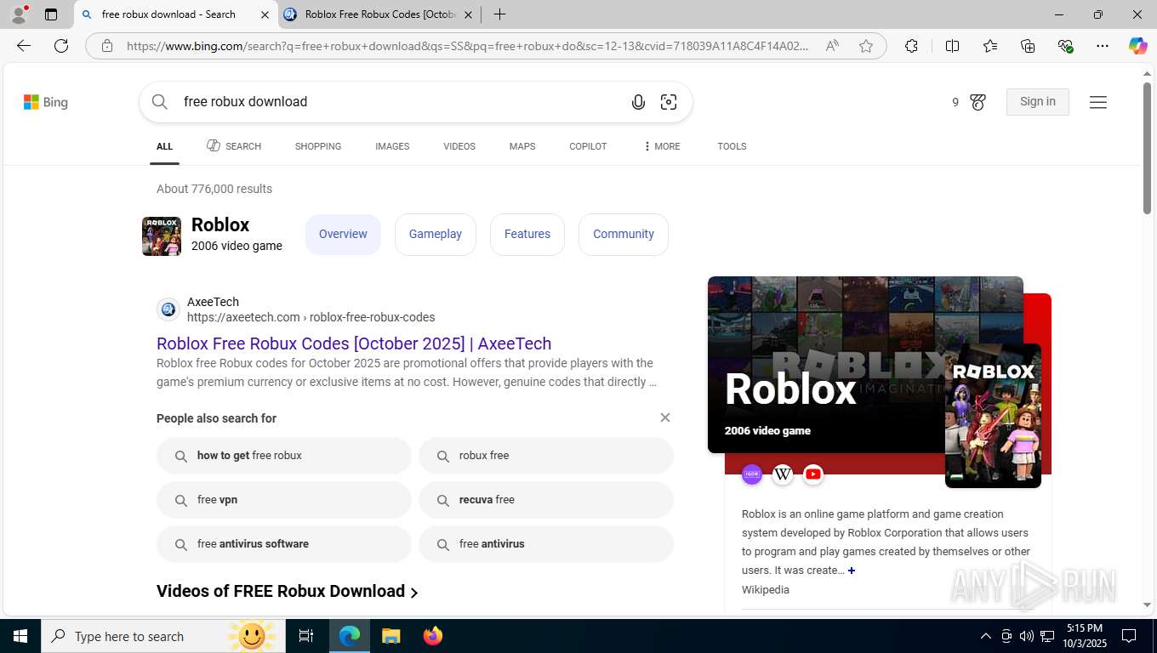Open Collections icon
This screenshot has height=653, width=1157.
pos(1028,46)
